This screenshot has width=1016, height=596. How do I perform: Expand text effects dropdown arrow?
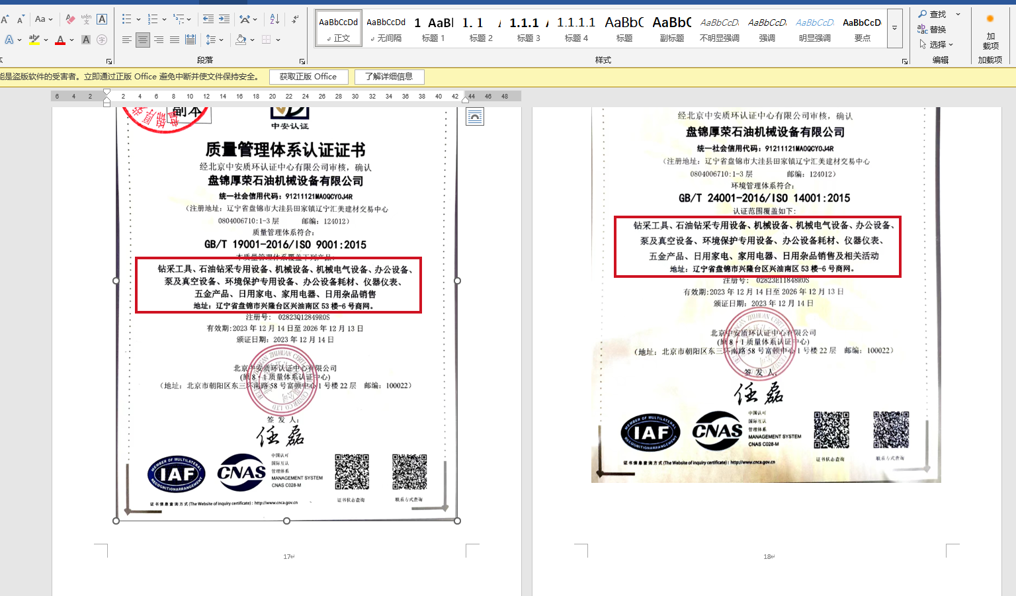[x=19, y=40]
